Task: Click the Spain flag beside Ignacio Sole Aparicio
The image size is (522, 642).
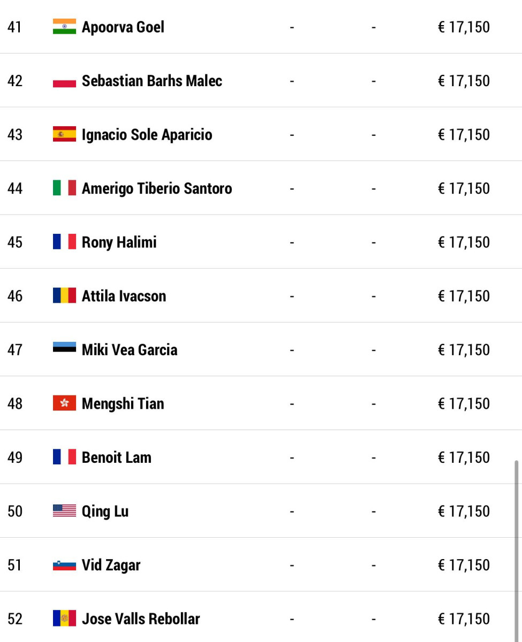Action: click(64, 134)
